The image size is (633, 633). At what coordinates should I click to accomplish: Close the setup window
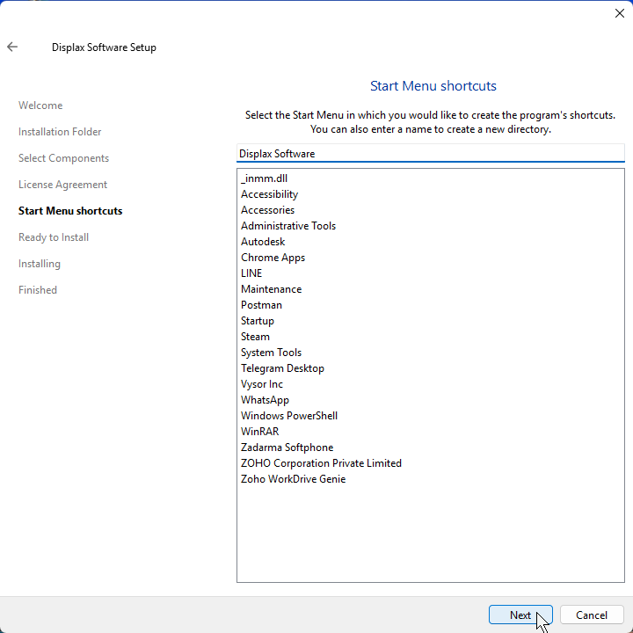click(x=619, y=13)
